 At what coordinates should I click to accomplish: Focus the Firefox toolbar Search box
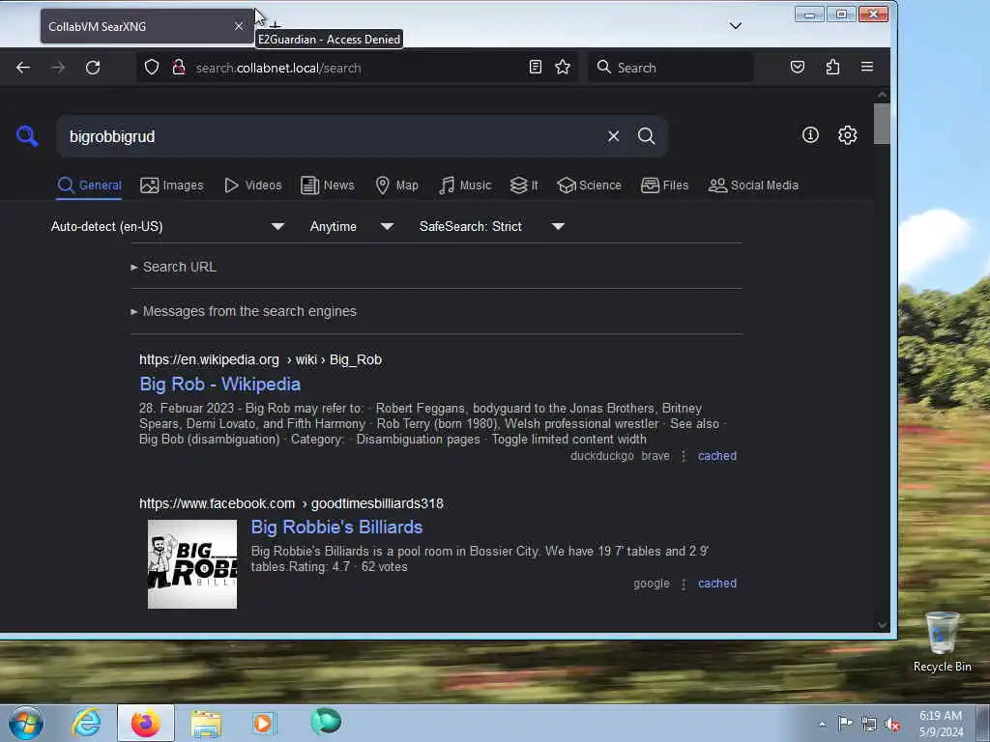pyautogui.click(x=671, y=67)
